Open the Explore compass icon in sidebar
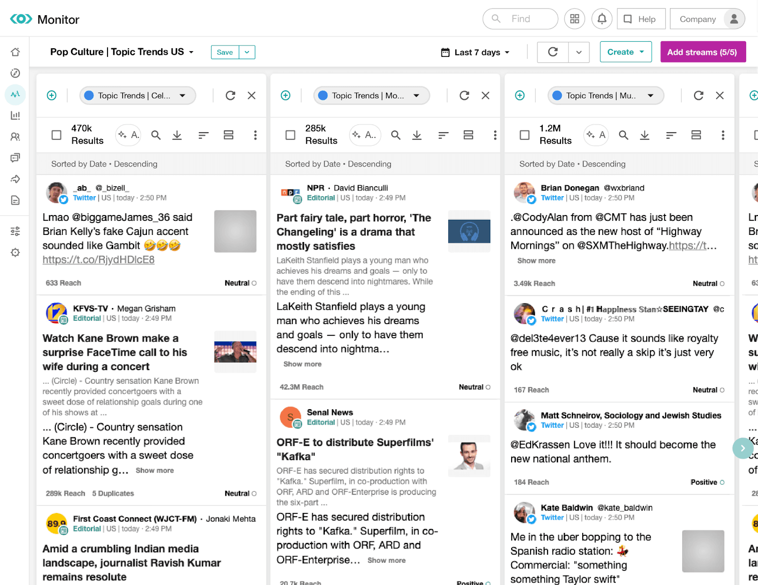758x585 pixels. 15,73
